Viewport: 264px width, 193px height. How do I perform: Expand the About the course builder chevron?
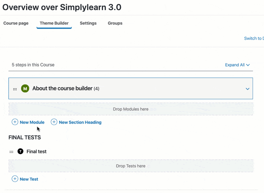pos(247,89)
